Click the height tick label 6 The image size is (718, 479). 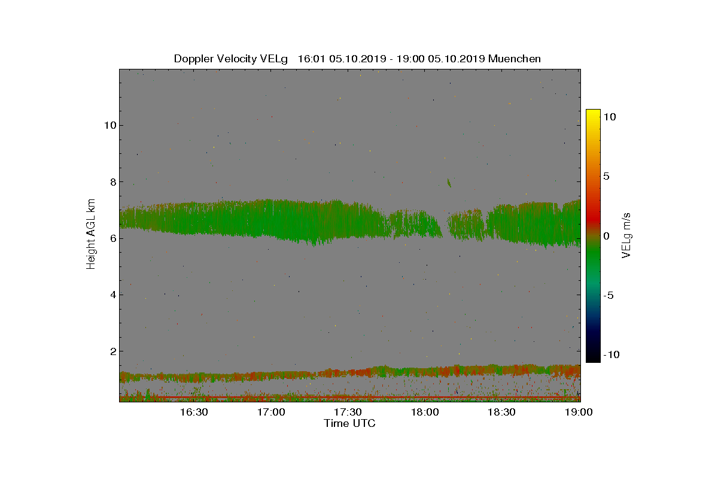112,238
